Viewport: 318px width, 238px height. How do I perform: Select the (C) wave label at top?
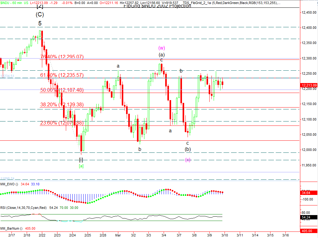click(40, 15)
